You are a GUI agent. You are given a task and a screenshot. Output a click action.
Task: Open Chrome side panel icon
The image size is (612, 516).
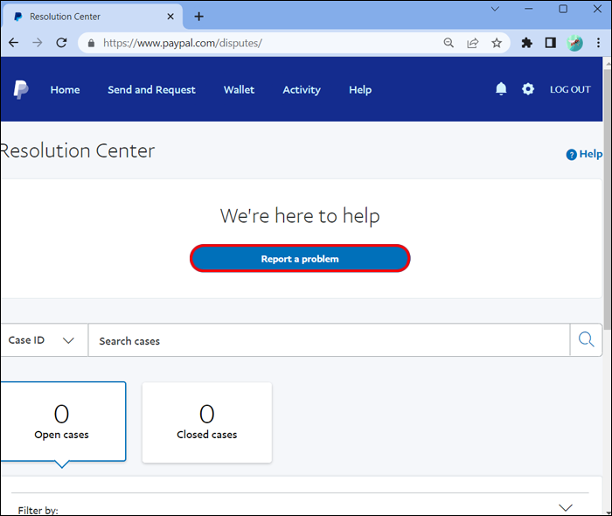(551, 43)
